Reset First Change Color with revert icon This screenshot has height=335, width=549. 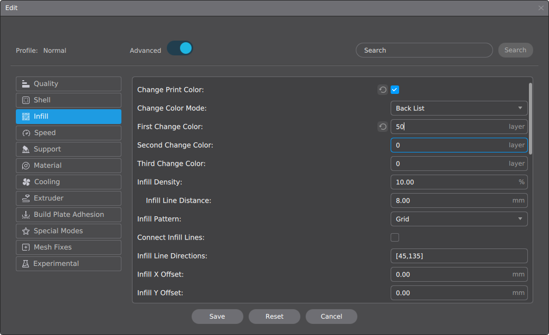click(383, 127)
